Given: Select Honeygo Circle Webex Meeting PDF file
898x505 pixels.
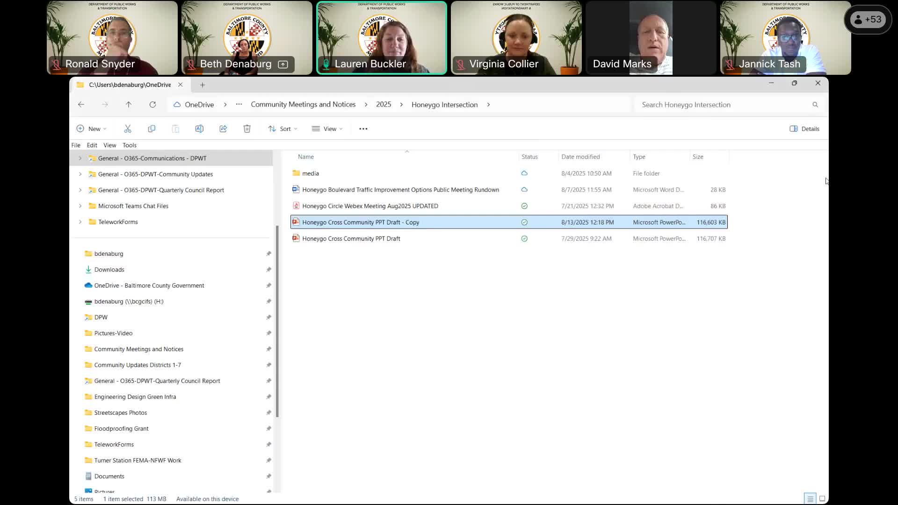Looking at the screenshot, I should pyautogui.click(x=370, y=206).
